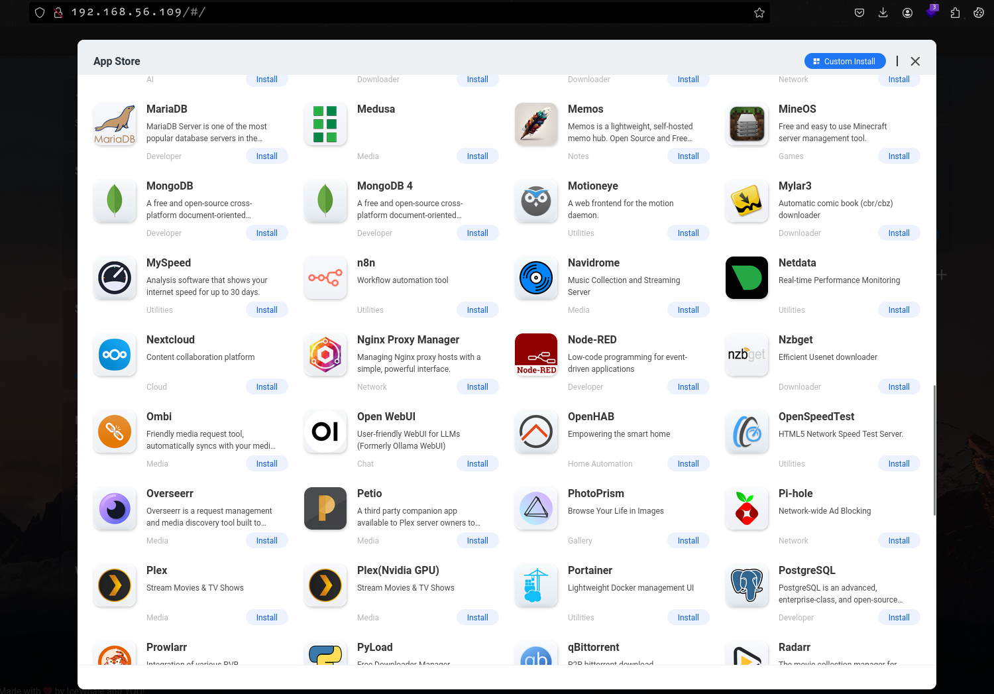Click the Ombi orange icon
Image resolution: width=994 pixels, height=694 pixels.
click(x=115, y=432)
